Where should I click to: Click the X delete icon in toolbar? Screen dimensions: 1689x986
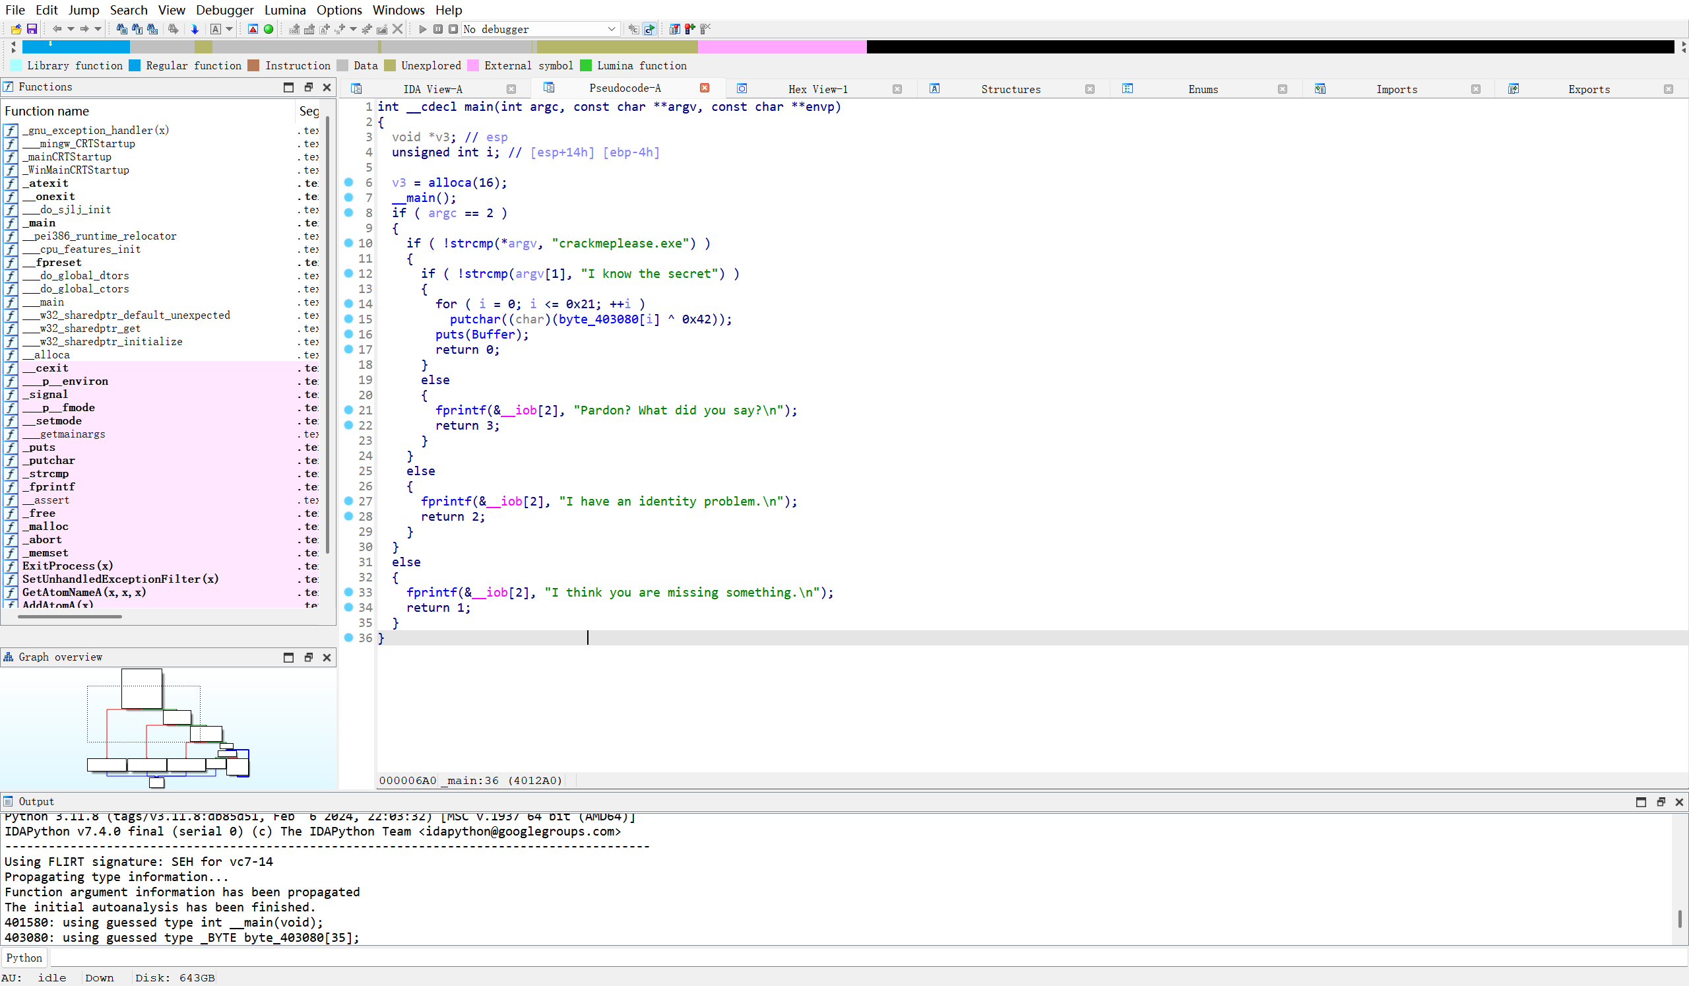coord(398,29)
